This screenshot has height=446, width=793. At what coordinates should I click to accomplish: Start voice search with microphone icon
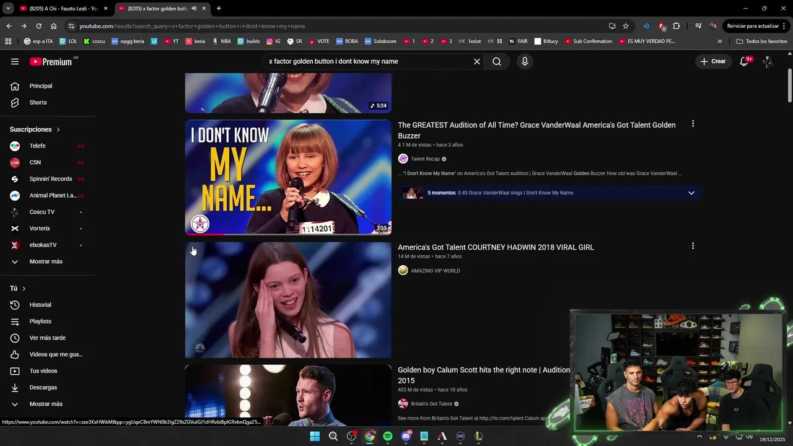(525, 61)
